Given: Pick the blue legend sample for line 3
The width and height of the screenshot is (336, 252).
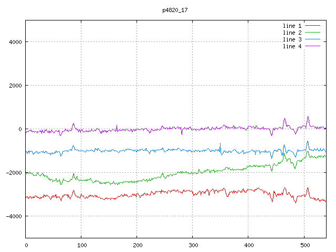Looking at the screenshot, I should click(312, 39).
